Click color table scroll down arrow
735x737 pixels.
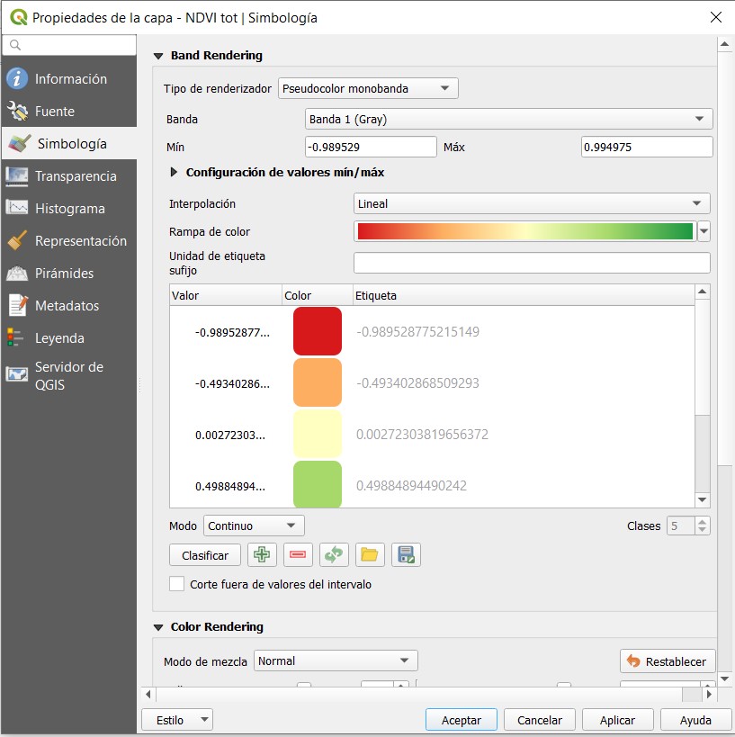(702, 499)
